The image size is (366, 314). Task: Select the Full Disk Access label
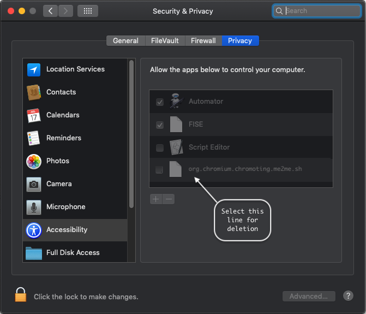click(x=73, y=252)
